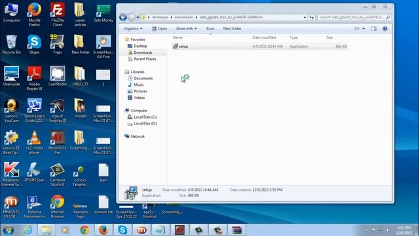419x236 pixels.
Task: Open the Organize dropdown menu
Action: click(133, 28)
